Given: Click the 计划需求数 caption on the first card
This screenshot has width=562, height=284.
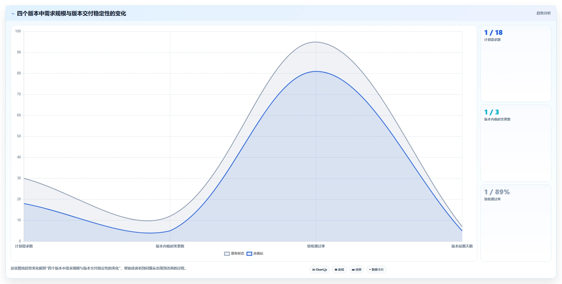Looking at the screenshot, I should (492, 40).
